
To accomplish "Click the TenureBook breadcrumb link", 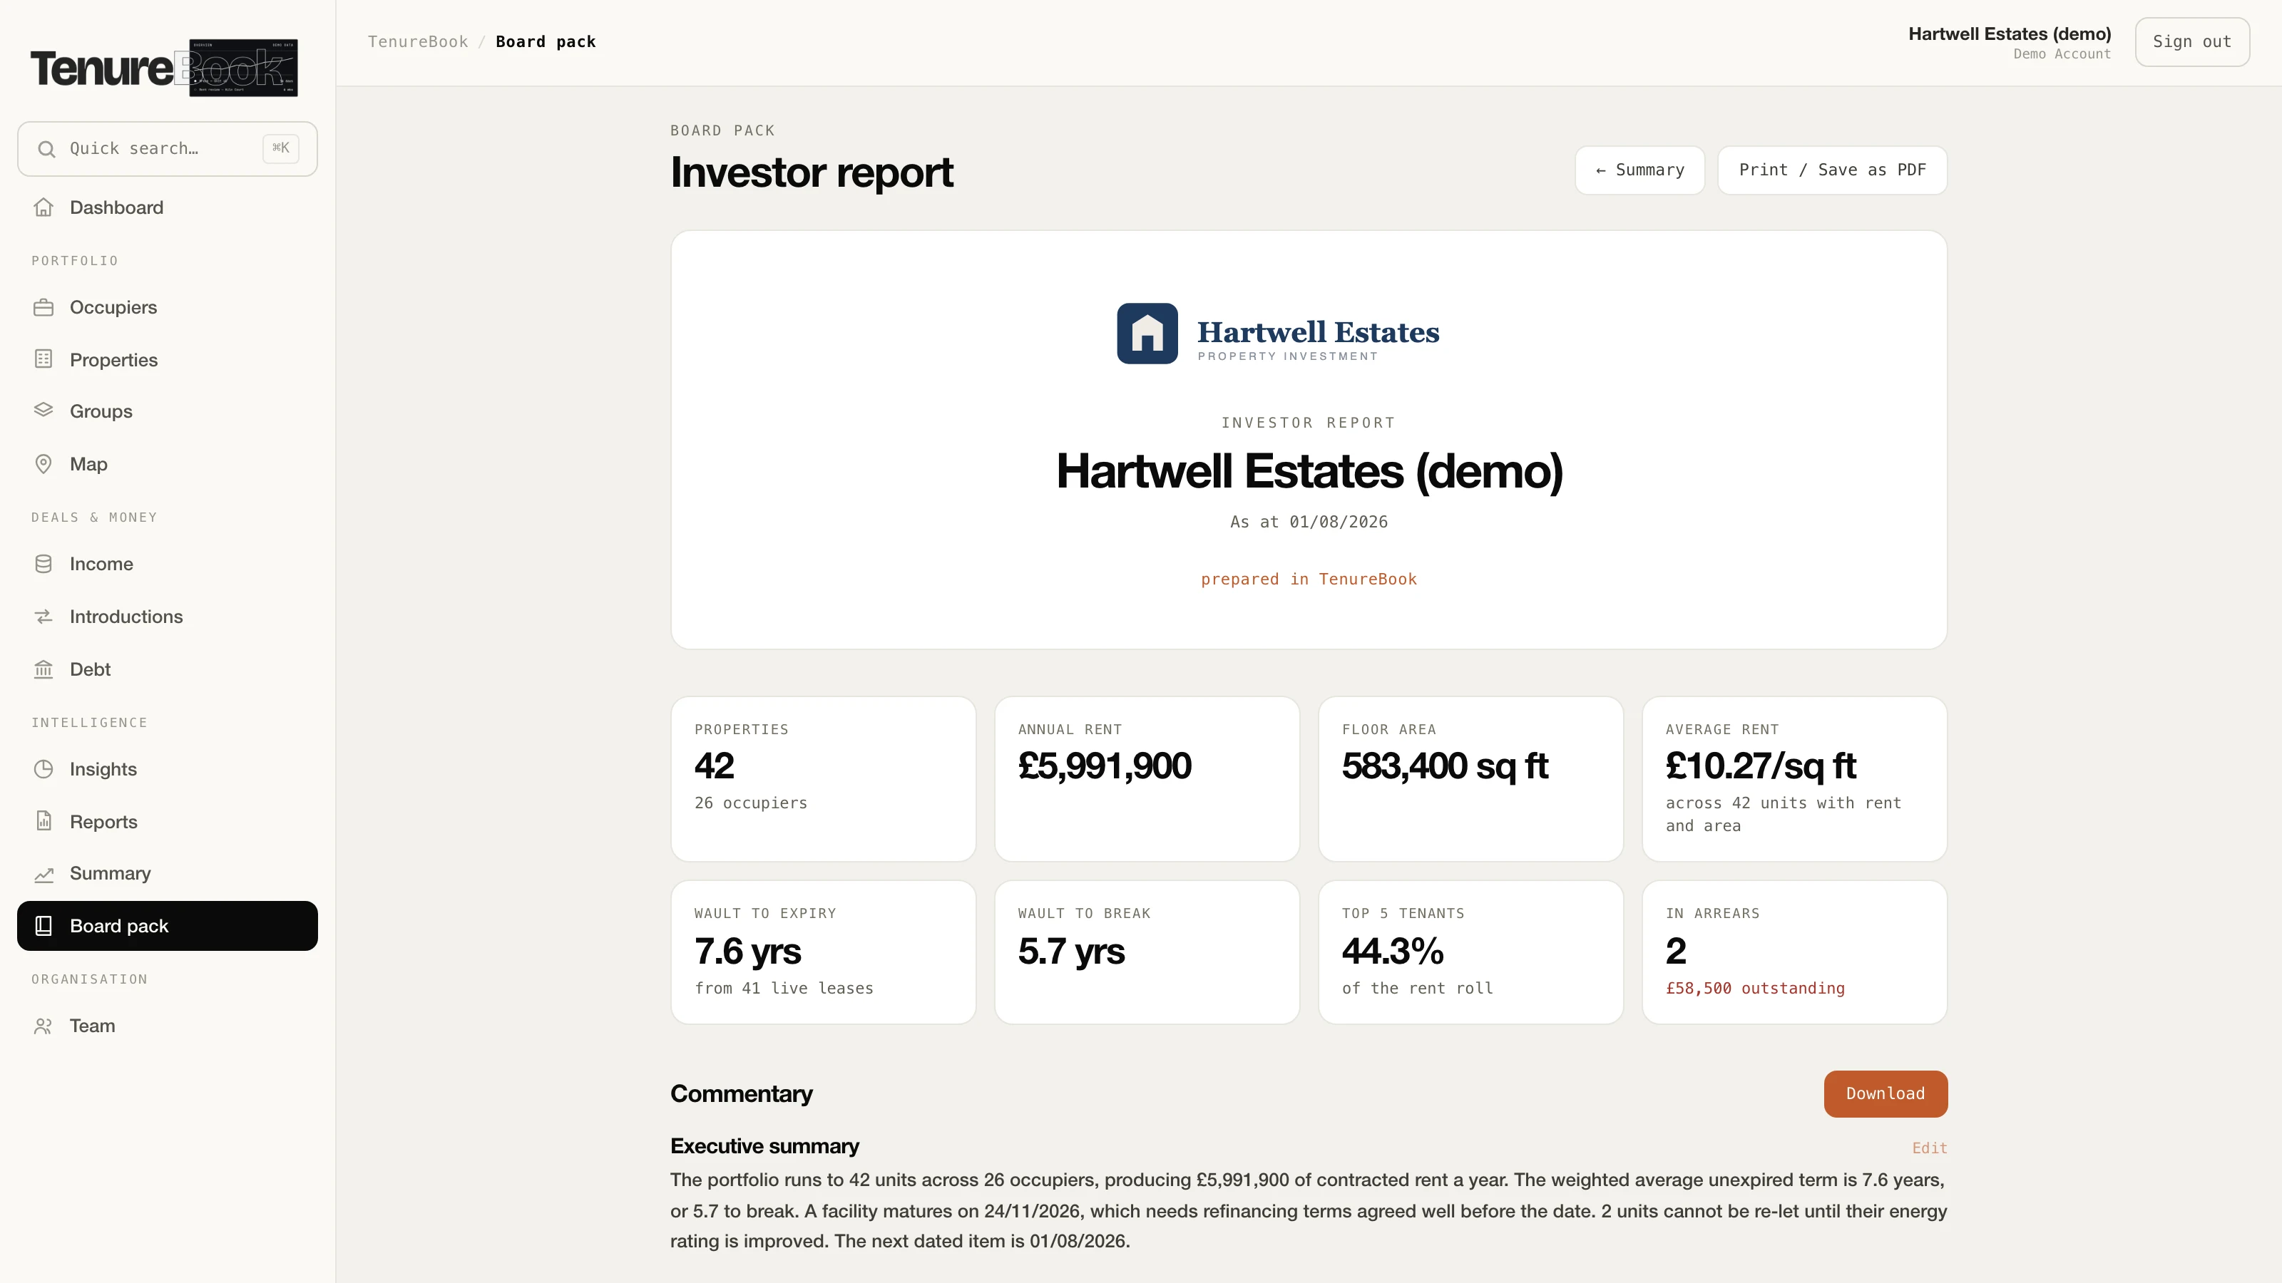I will pyautogui.click(x=418, y=41).
